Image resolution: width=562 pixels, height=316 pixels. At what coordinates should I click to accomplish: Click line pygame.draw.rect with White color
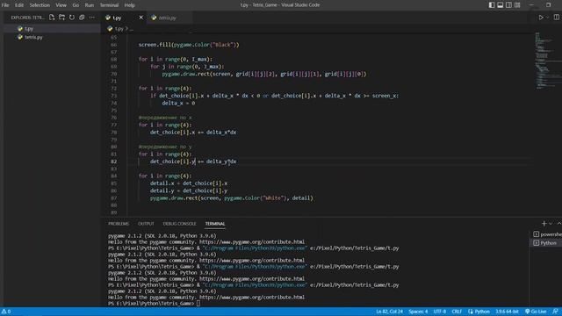click(232, 198)
